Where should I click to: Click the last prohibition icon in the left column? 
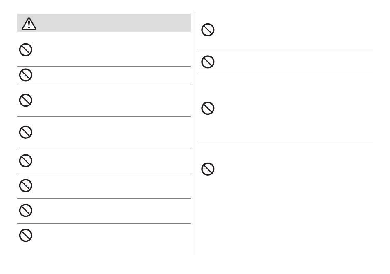click(x=26, y=235)
